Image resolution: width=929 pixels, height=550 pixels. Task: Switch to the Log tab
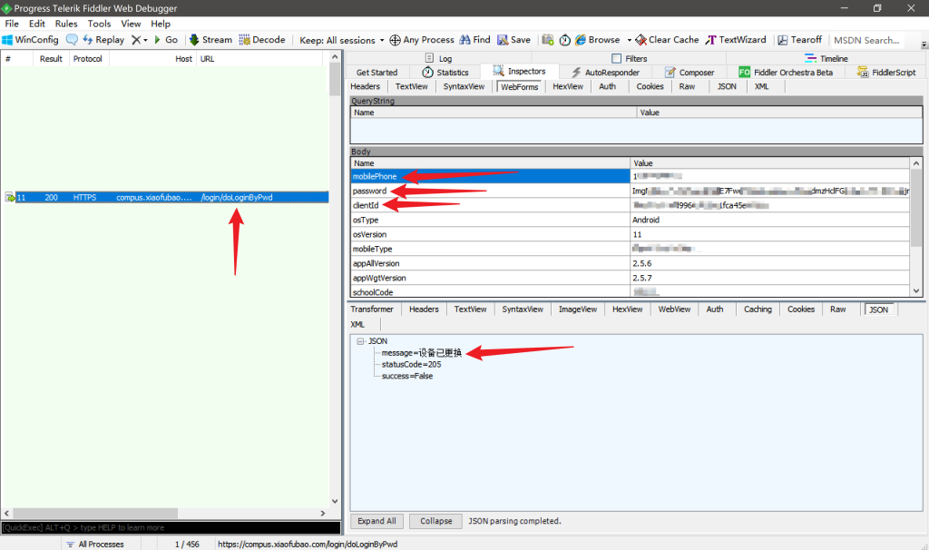click(x=438, y=58)
